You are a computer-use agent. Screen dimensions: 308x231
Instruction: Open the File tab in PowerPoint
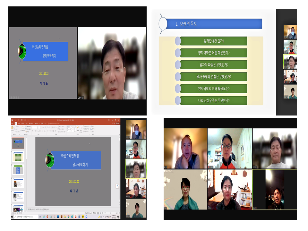click(x=12, y=123)
